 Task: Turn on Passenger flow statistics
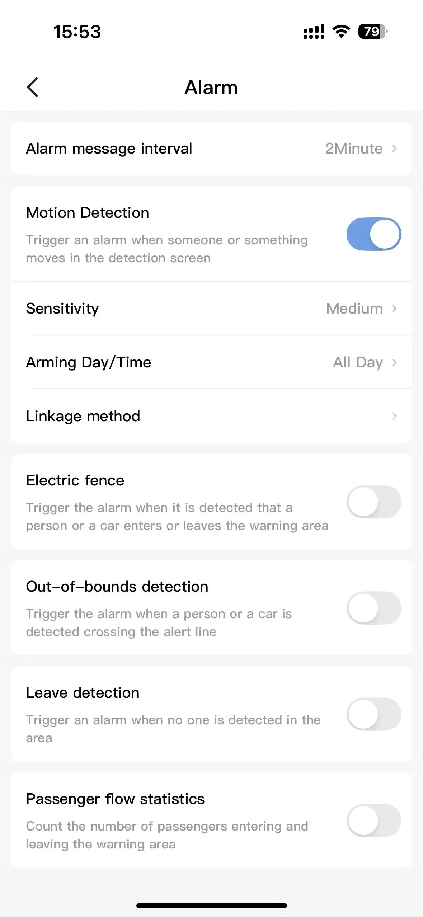(373, 820)
